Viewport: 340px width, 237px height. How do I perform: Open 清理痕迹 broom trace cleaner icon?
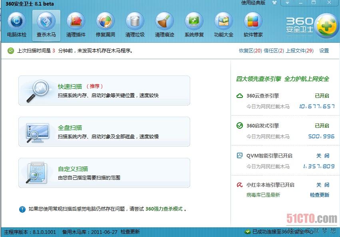coord(164,21)
